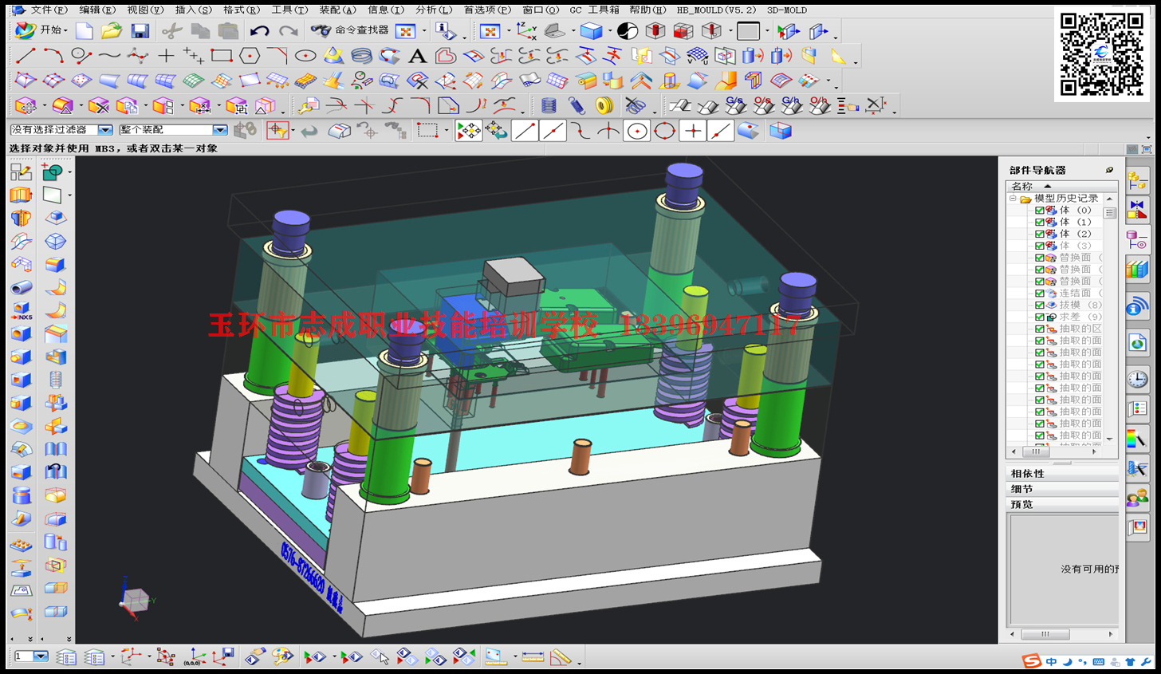The width and height of the screenshot is (1161, 674).
Task: Click the Point plus tool
Action: [166, 56]
